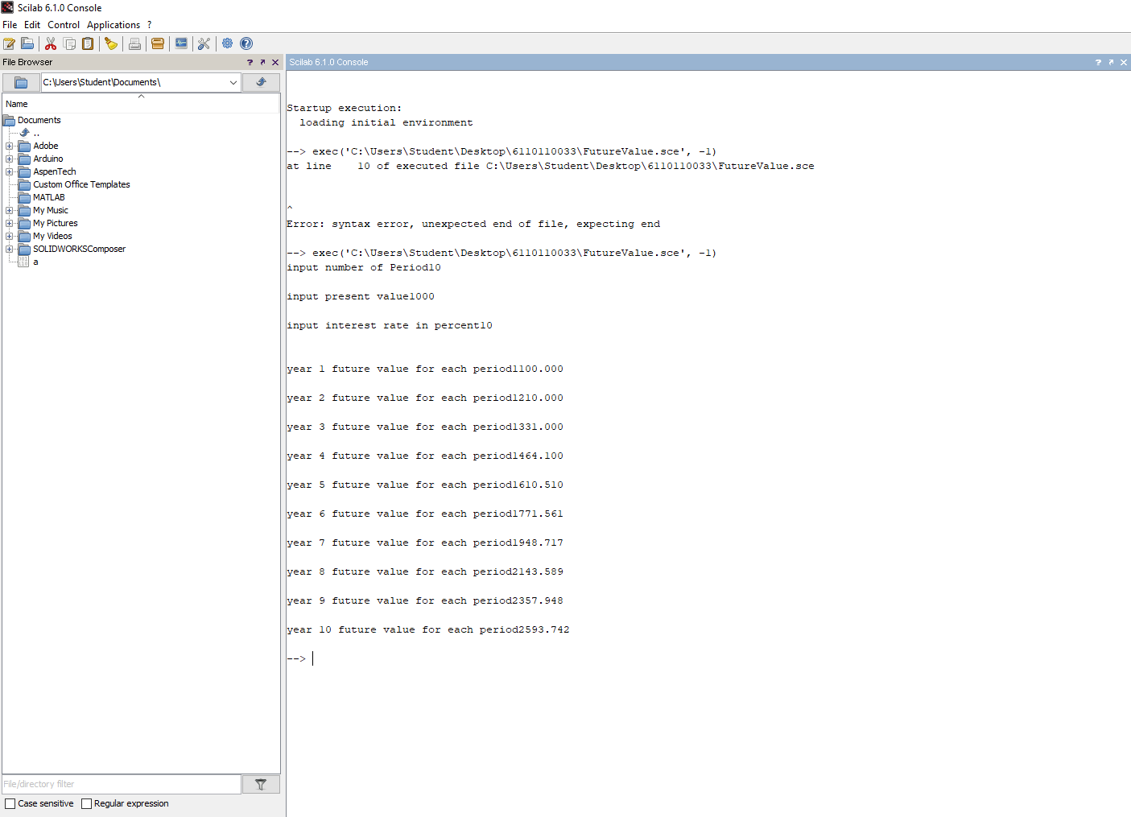Click the Open file toolbar icon

click(x=27, y=43)
